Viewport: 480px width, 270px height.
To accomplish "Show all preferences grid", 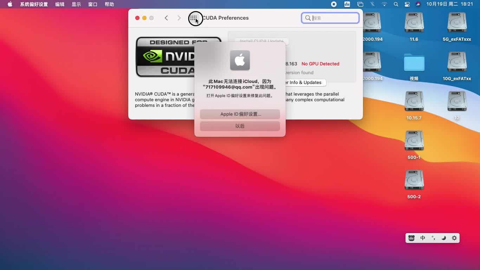I will point(194,18).
